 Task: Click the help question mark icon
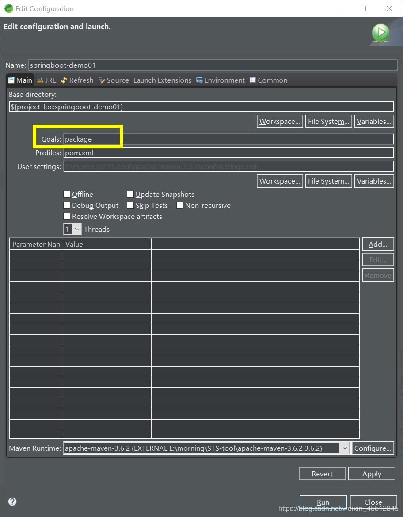pos(12,502)
